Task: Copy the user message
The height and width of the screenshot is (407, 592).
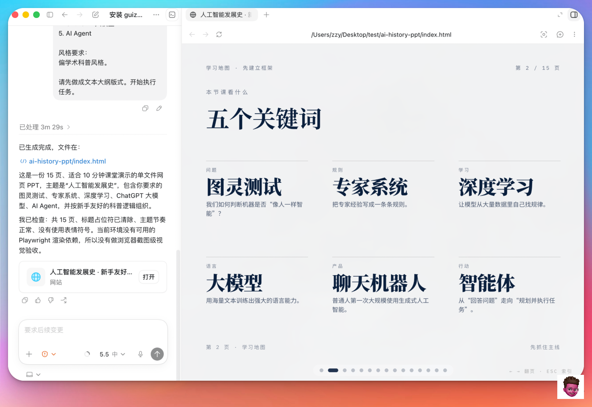Action: coord(145,108)
